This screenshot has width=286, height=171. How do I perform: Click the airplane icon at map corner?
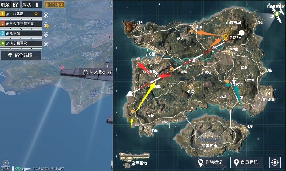(277, 14)
